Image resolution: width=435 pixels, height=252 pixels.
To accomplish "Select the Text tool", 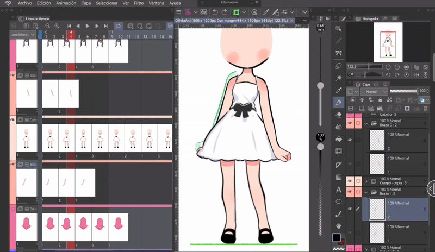I will tap(339, 190).
